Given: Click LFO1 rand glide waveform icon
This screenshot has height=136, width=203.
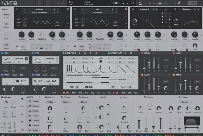Looking at the screenshot, I should click(7, 59).
